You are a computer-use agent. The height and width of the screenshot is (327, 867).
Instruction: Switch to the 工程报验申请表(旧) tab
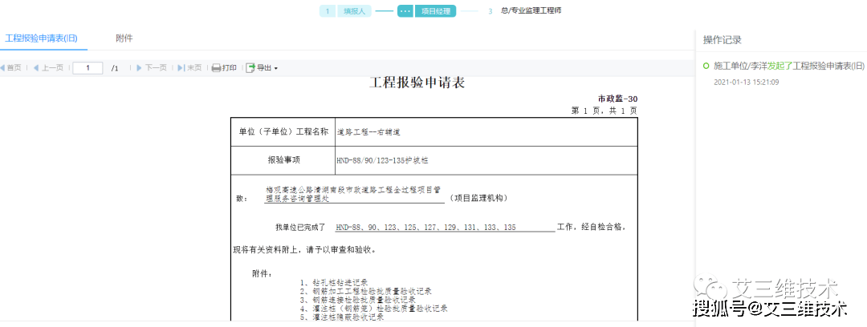pyautogui.click(x=41, y=38)
